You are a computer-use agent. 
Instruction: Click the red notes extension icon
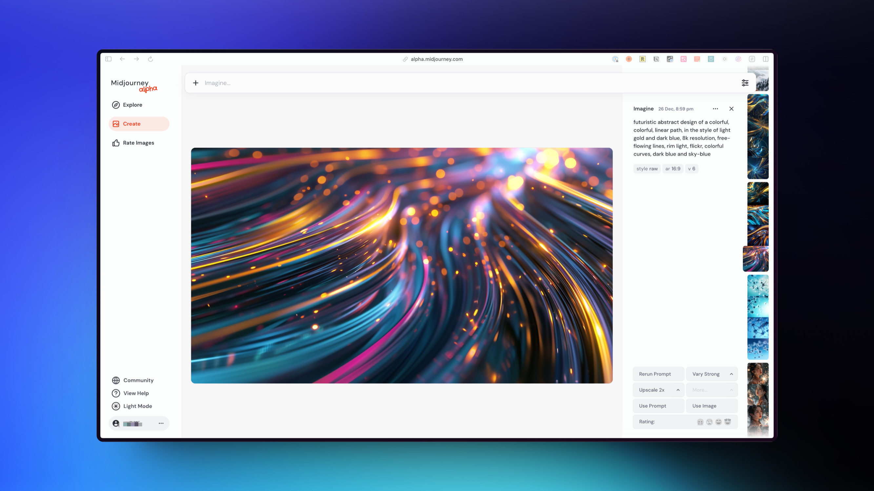[x=697, y=59]
